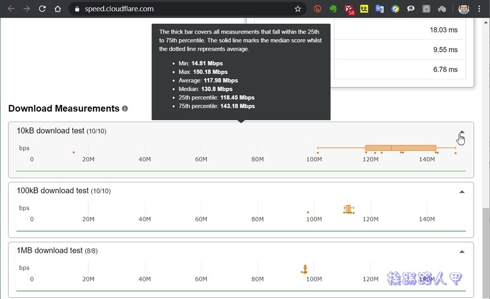
Task: Click the 10kB download test box plot bar
Action: [401, 148]
